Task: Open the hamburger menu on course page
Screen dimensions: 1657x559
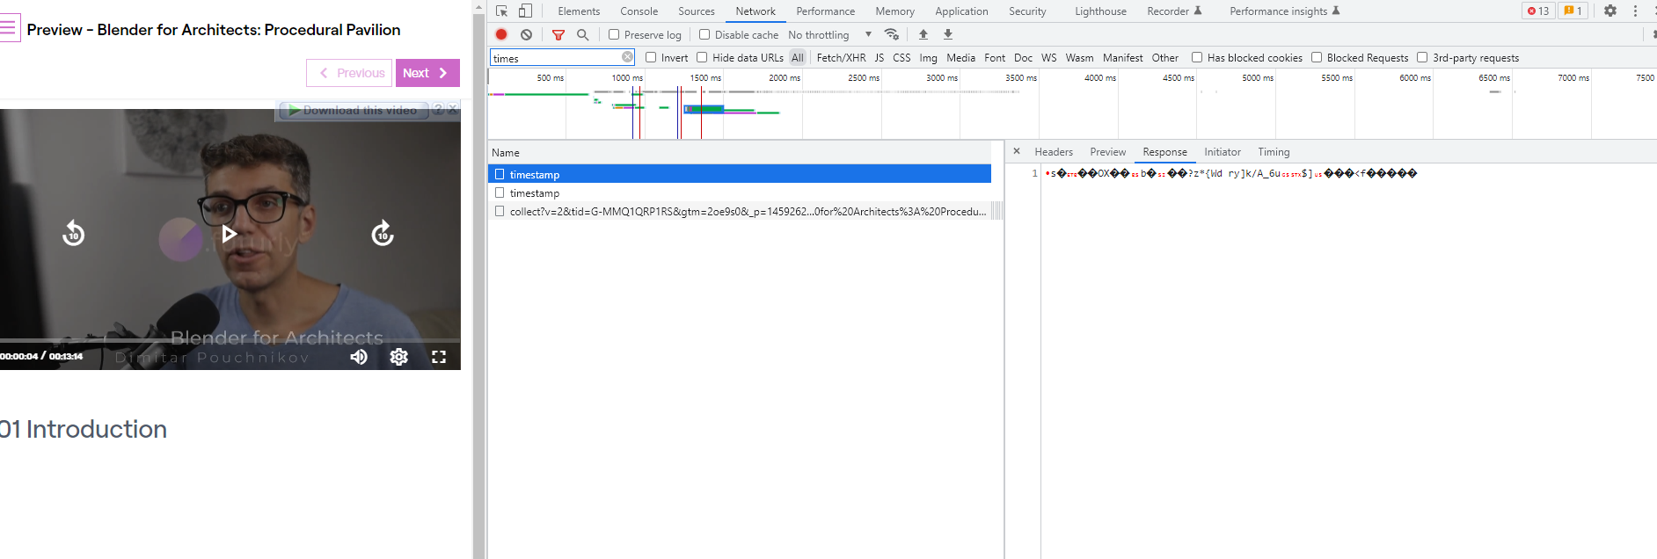Action: [x=9, y=29]
